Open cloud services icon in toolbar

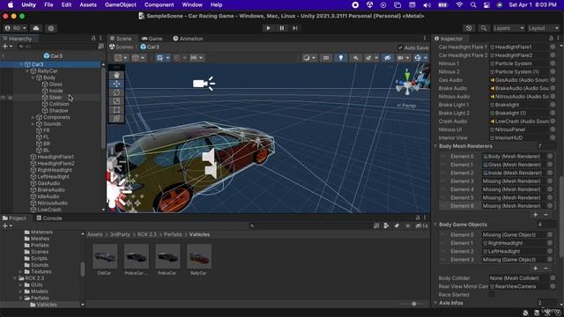(x=36, y=28)
